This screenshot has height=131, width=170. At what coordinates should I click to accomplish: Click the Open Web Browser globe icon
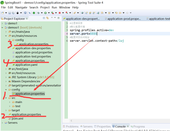[x=82, y=13]
